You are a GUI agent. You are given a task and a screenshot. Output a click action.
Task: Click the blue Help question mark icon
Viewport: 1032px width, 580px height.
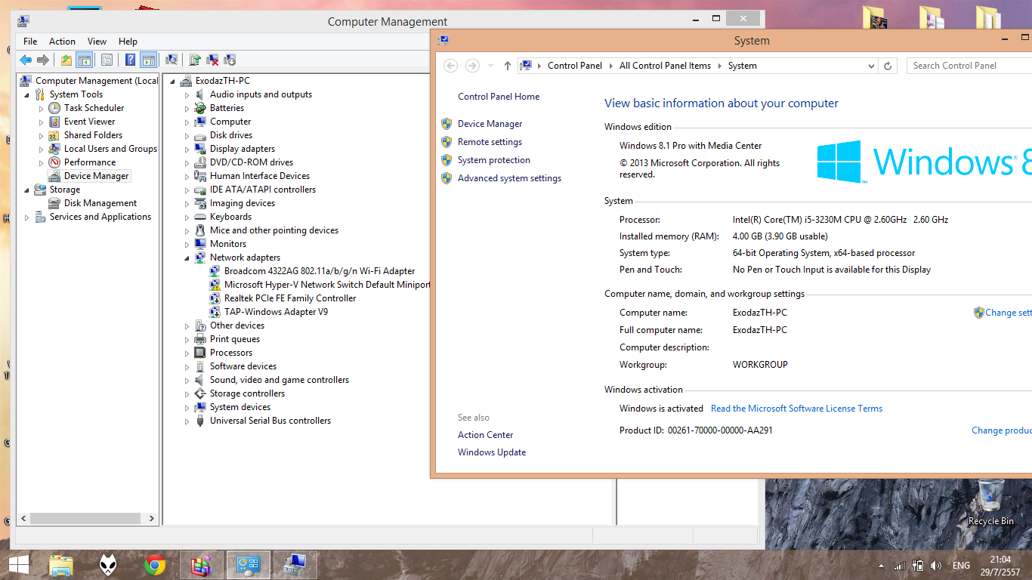(x=131, y=60)
